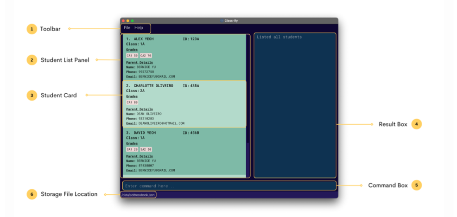Click phone number 93210283
This screenshot has width=457, height=217.
coord(146,119)
